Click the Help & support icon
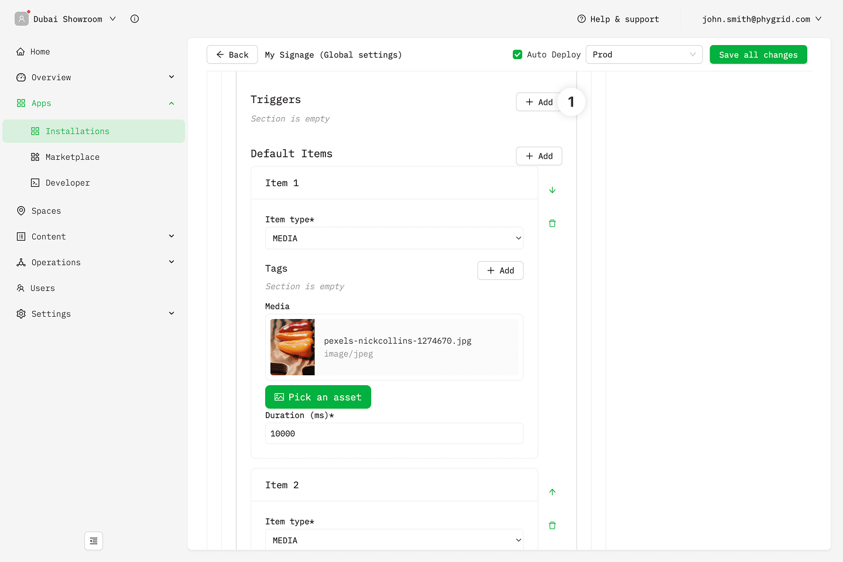 pyautogui.click(x=581, y=19)
